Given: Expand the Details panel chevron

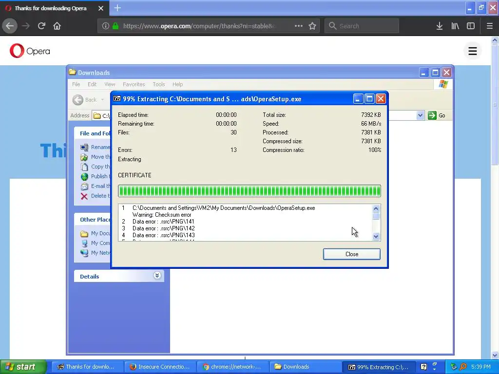Looking at the screenshot, I should click(157, 276).
